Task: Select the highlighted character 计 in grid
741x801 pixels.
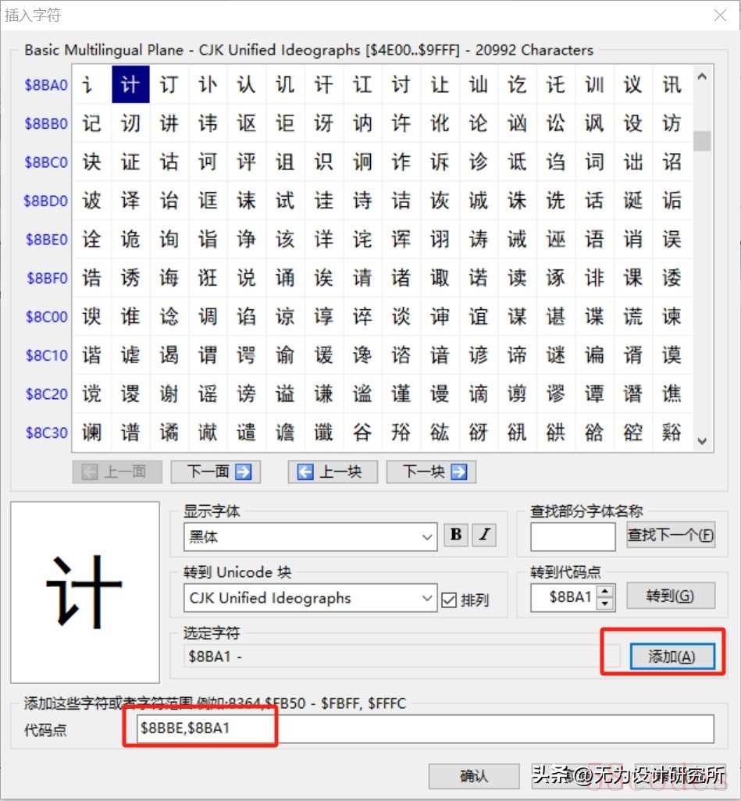Action: [x=130, y=84]
